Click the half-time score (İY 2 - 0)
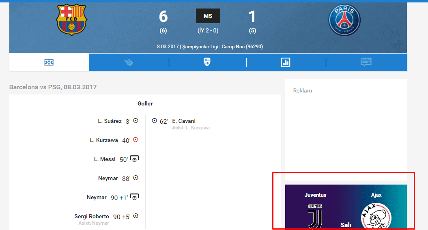The width and height of the screenshot is (428, 230). tap(208, 30)
